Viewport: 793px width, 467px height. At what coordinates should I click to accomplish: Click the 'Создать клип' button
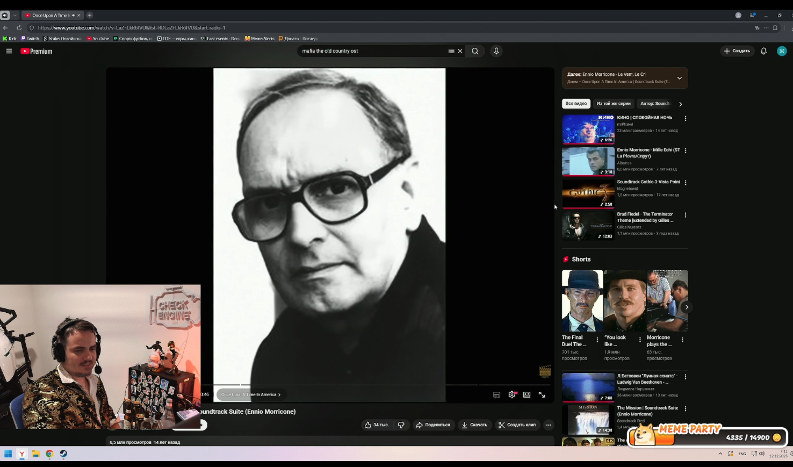pos(516,425)
